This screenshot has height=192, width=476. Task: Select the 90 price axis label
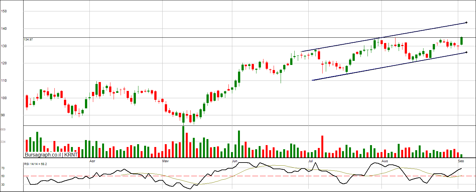click(x=3, y=115)
